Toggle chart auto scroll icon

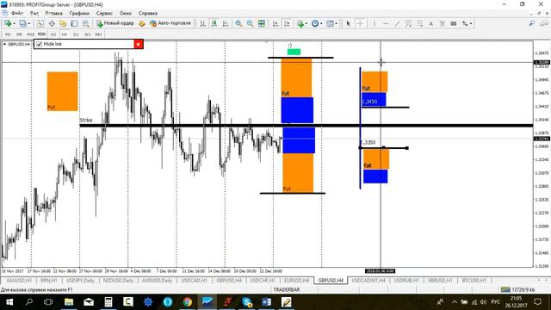point(275,23)
